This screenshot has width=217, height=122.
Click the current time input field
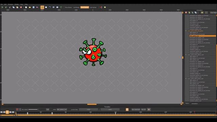click(x=88, y=109)
